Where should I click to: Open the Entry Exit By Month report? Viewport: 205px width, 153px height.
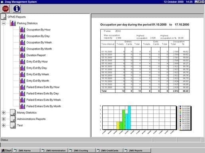point(38,80)
